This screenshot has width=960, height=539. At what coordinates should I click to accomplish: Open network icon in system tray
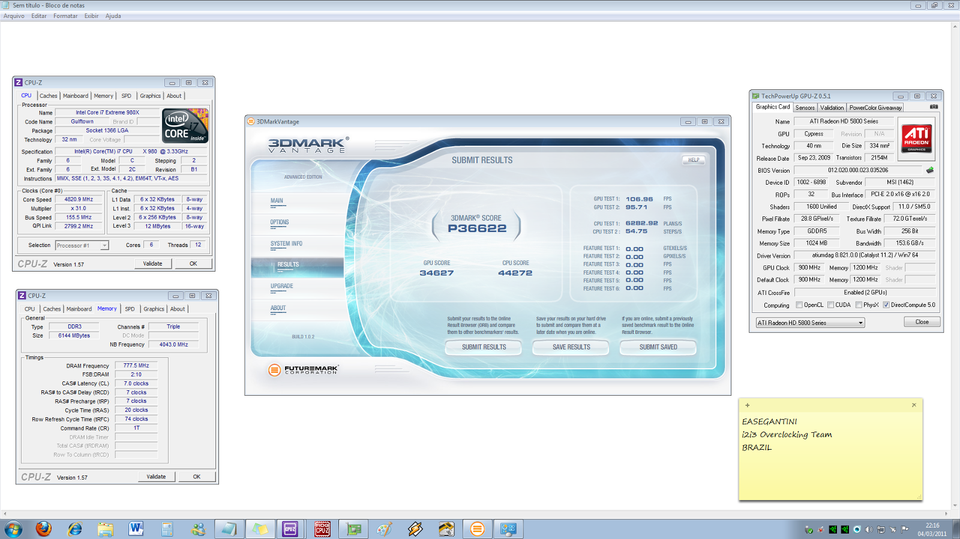[881, 529]
